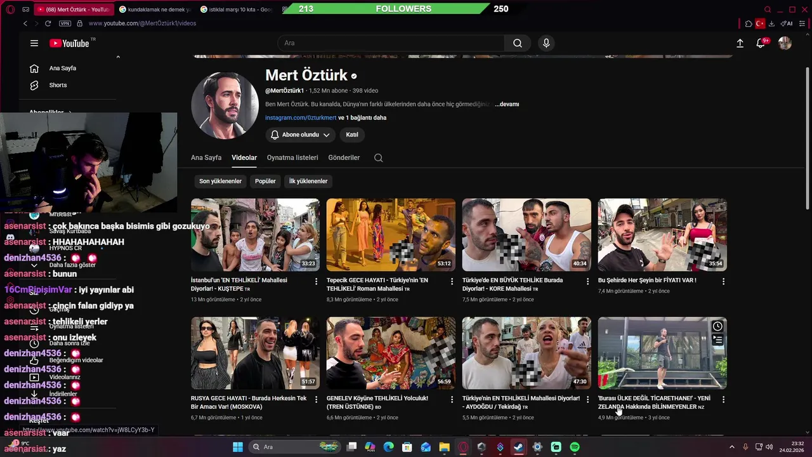Activate voice search microphone icon
Viewport: 812px width, 457px height.
(546, 43)
